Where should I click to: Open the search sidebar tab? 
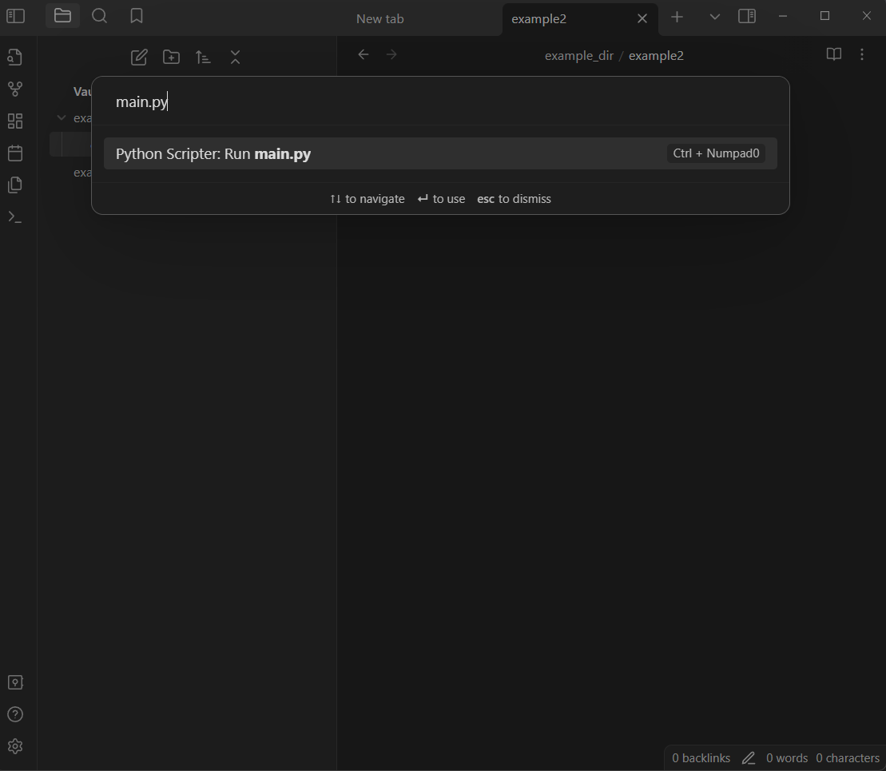pyautogui.click(x=100, y=16)
